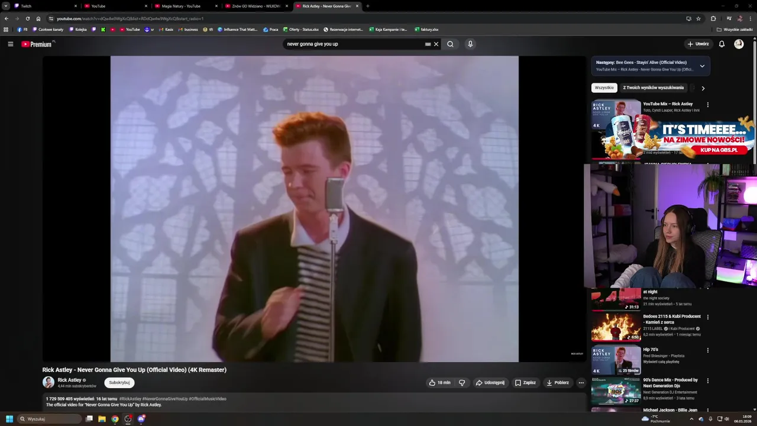Open 90's Dance Mix thumbnail
The width and height of the screenshot is (757, 426).
pyautogui.click(x=616, y=390)
